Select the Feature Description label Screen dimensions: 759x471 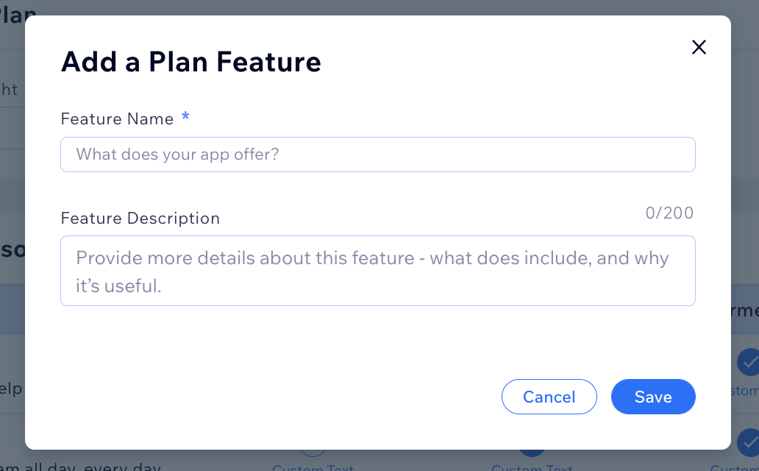tap(140, 219)
